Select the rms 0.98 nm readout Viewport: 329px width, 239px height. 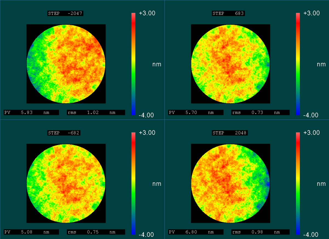point(260,232)
